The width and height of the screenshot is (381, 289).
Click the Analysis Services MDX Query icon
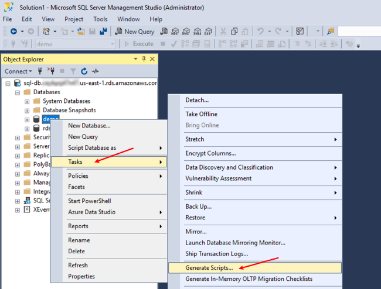pyautogui.click(x=175, y=31)
